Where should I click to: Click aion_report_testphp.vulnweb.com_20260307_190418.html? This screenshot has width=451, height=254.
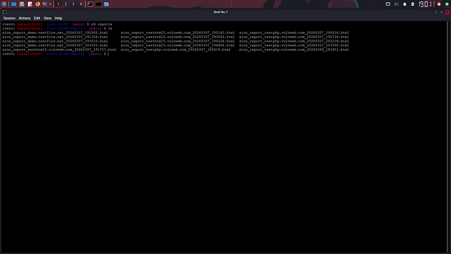coord(294,33)
